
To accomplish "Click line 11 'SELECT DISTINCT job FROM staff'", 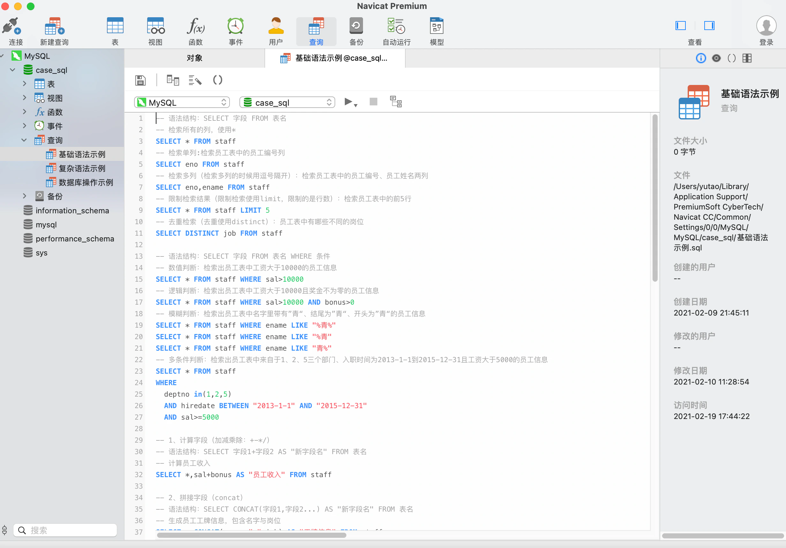I will click(219, 233).
